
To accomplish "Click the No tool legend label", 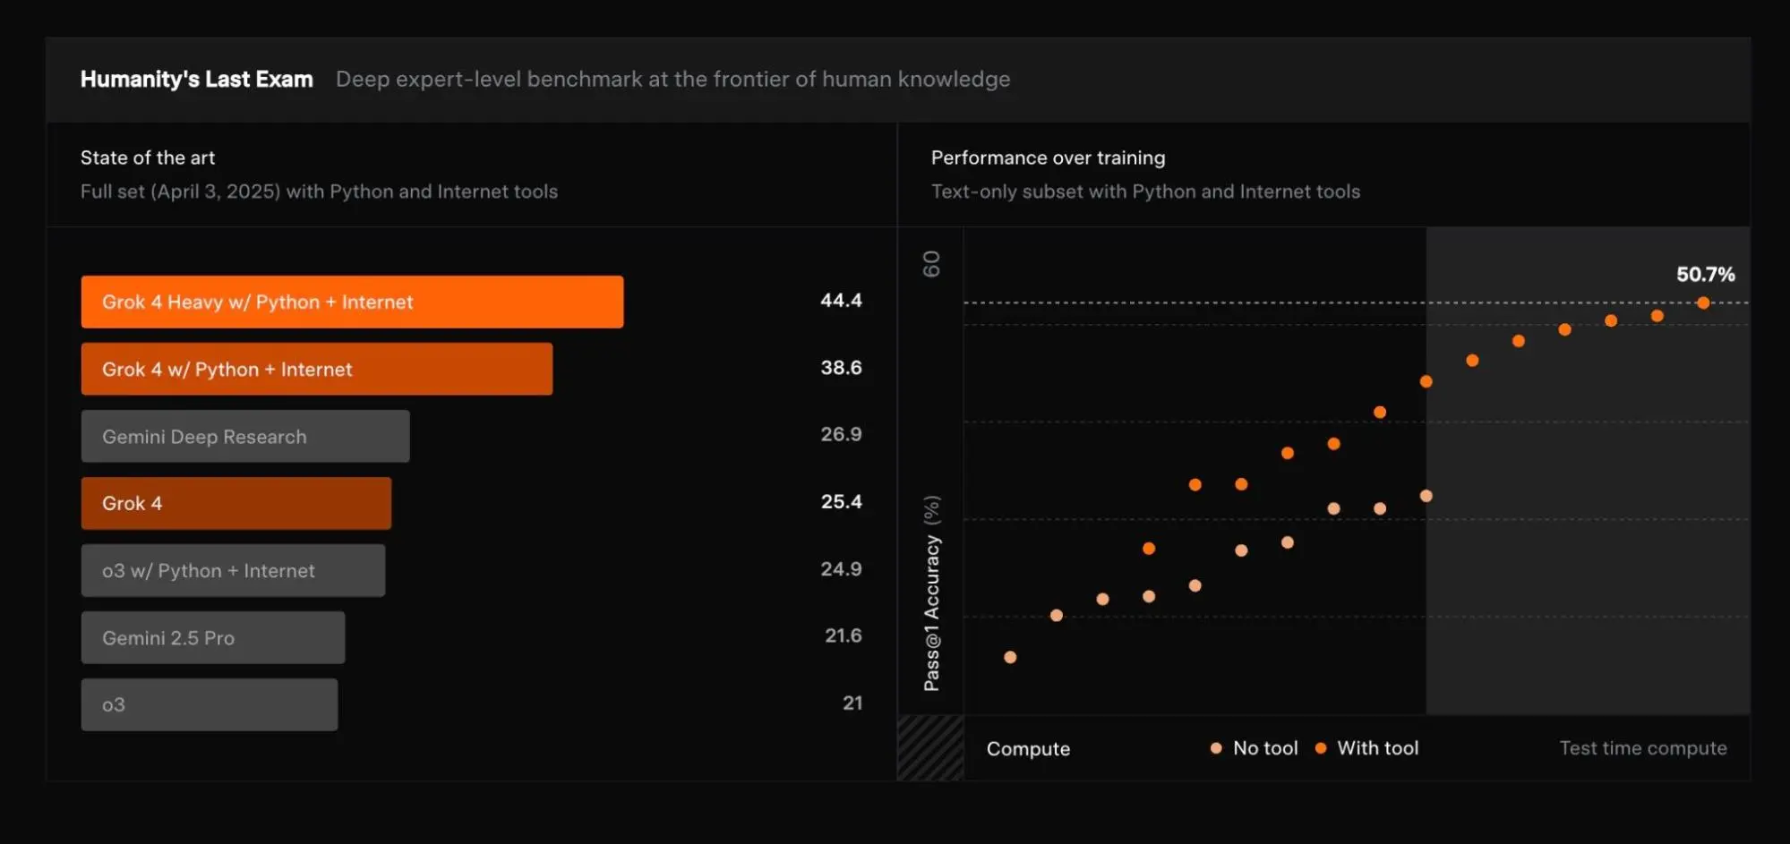I will (x=1265, y=748).
